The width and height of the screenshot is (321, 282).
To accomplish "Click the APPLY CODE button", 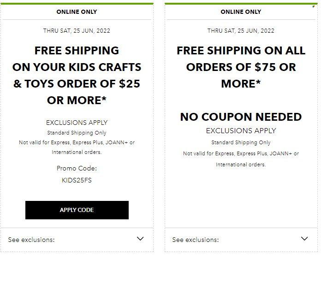I will (77, 210).
